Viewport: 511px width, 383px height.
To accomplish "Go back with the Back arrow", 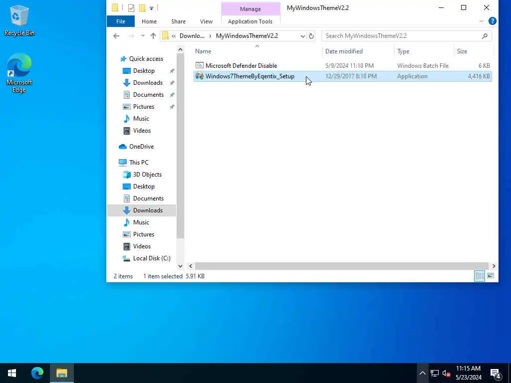I will 116,36.
